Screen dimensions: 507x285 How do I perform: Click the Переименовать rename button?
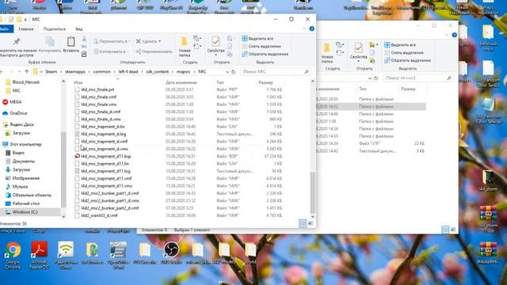(154, 51)
